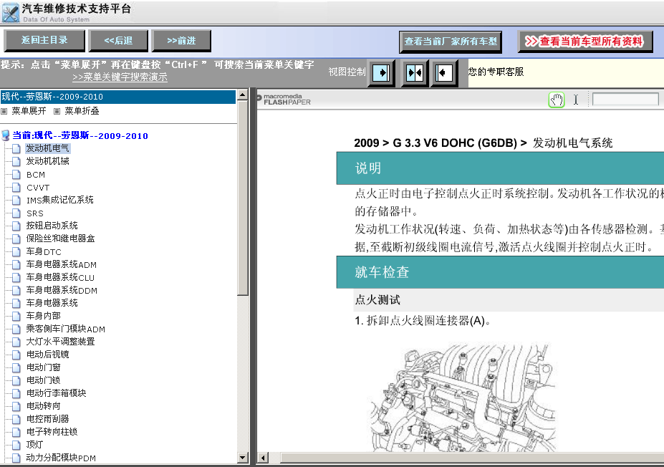
Task: Open the 车身电器系统ADM tree item
Action: (61, 264)
